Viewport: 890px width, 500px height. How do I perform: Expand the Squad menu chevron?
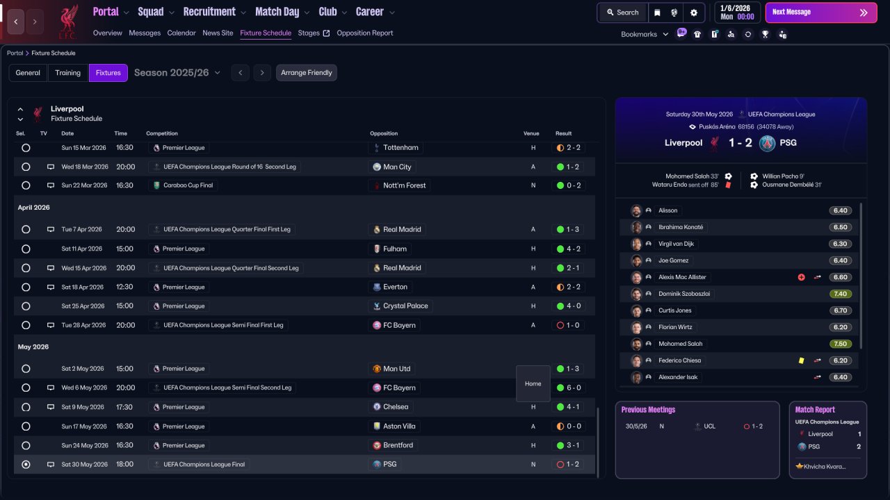click(172, 12)
